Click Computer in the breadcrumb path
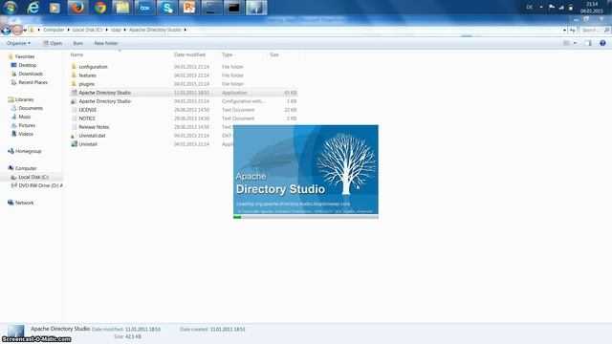This screenshot has height=344, width=612. (x=54, y=30)
